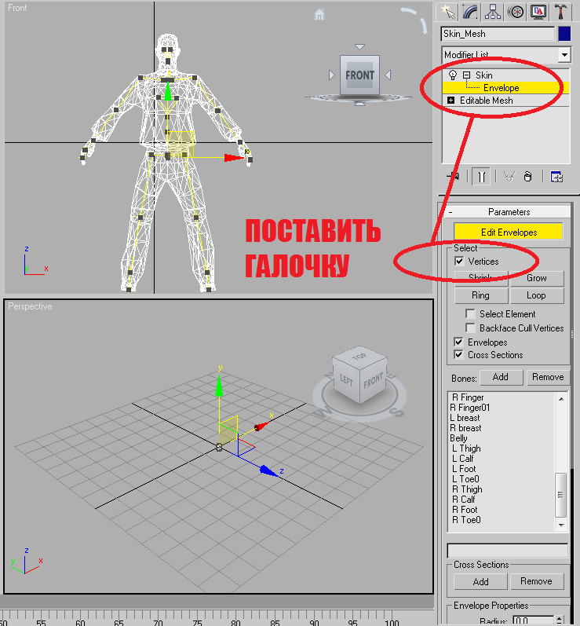Open the Display panel tab
Viewport: 580px width, 626px height.
coord(538,12)
